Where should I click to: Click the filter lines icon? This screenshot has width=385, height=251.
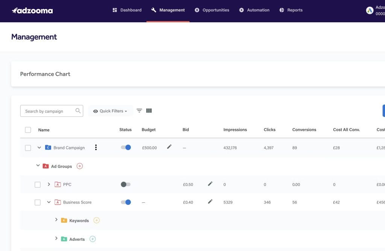(139, 111)
